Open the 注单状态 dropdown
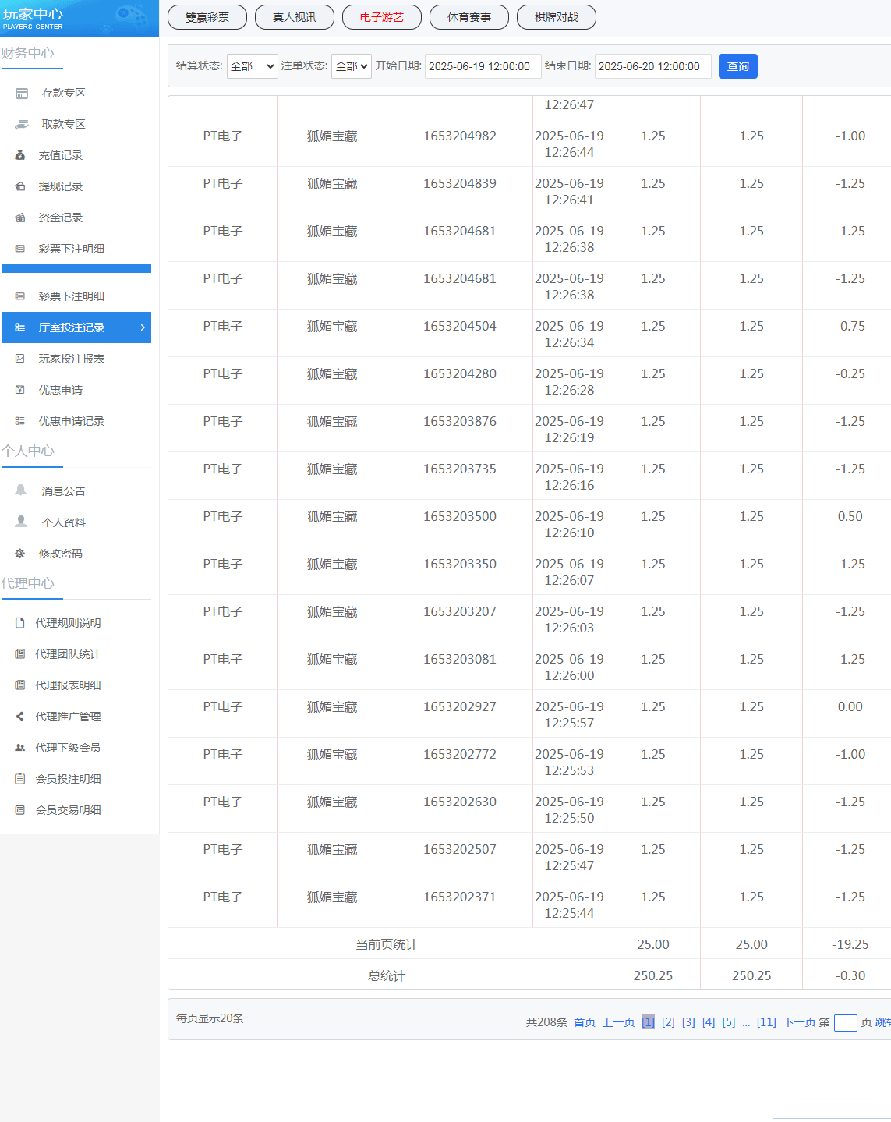Image resolution: width=891 pixels, height=1122 pixels. point(351,66)
